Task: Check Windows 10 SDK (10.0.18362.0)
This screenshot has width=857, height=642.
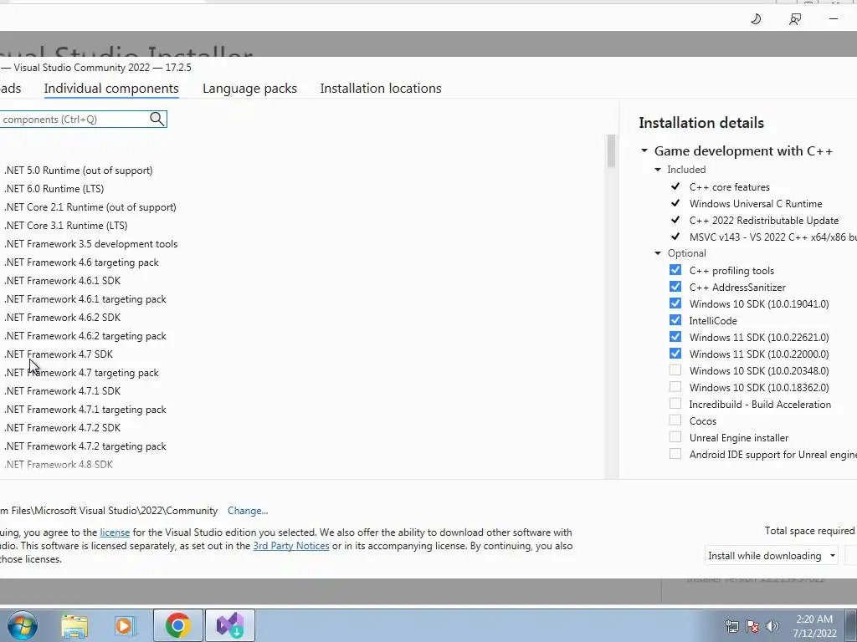Action: click(x=675, y=387)
